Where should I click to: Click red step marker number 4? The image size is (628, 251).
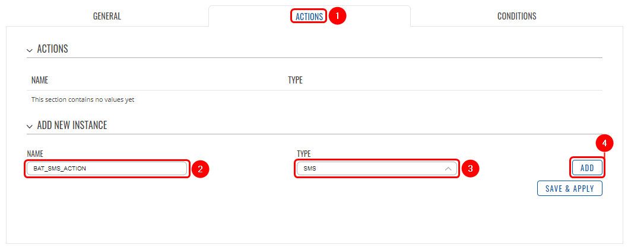click(604, 143)
